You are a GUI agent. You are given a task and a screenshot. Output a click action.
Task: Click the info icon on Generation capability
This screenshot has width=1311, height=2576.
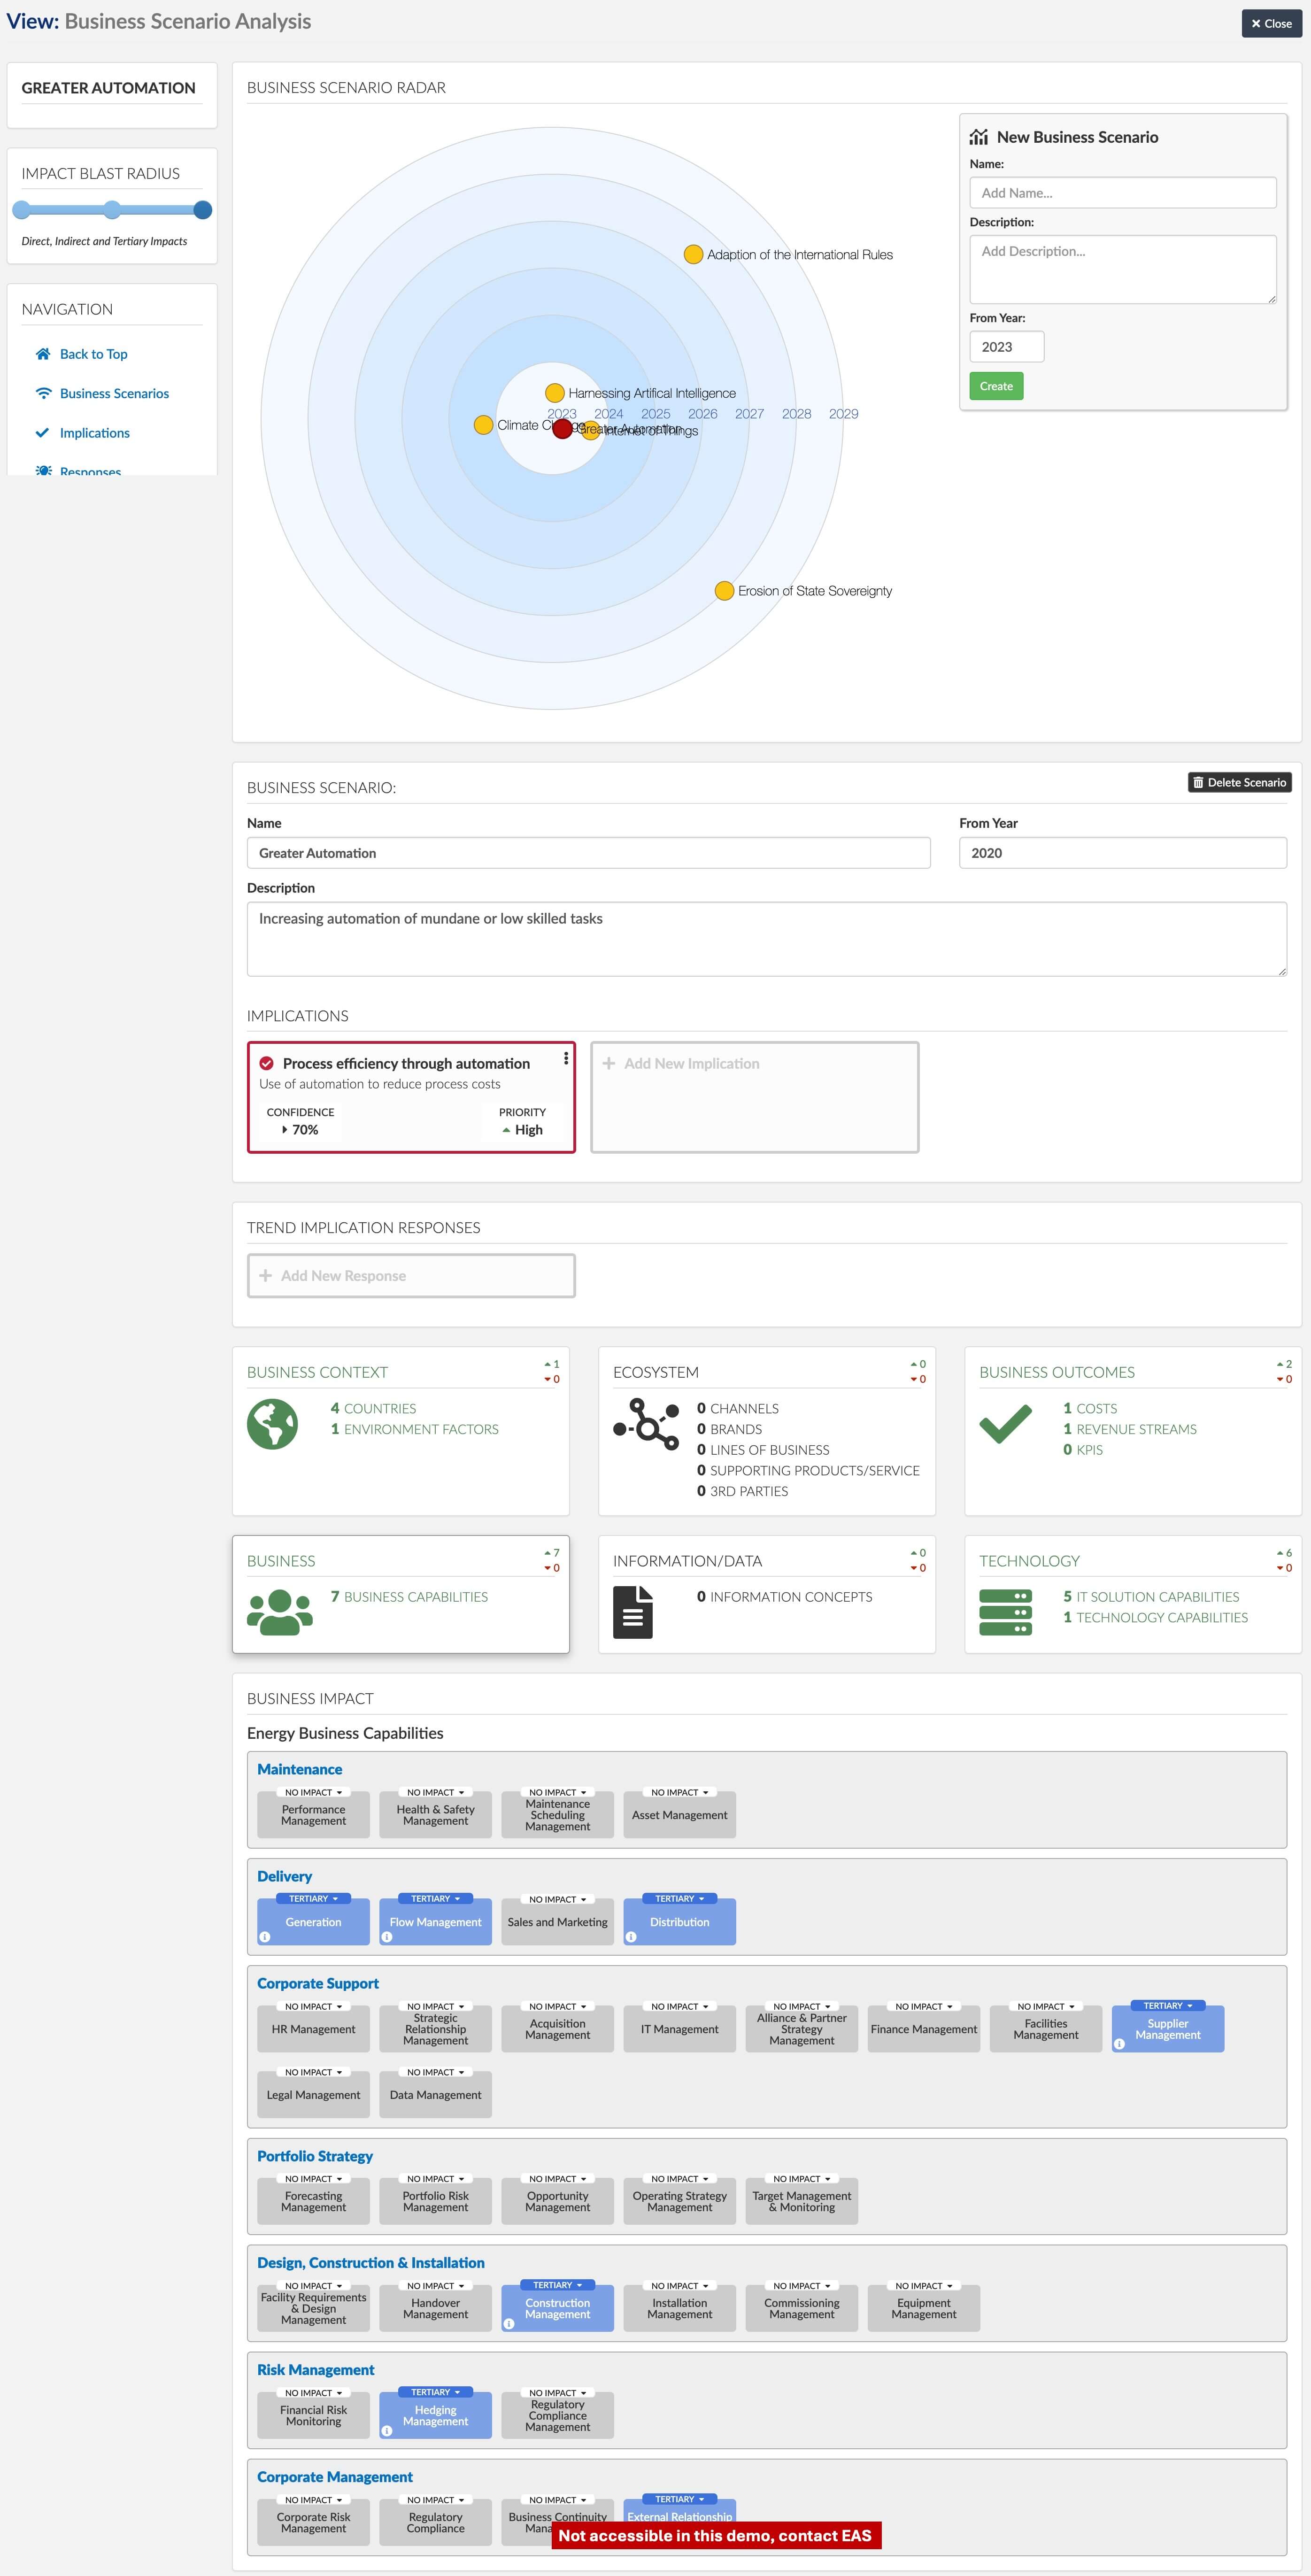point(265,1937)
